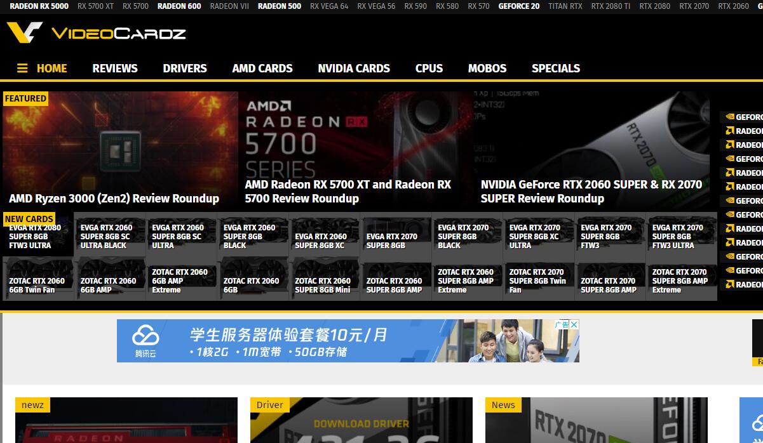Open the RX 590 link
This screenshot has height=443, width=763.
(415, 6)
